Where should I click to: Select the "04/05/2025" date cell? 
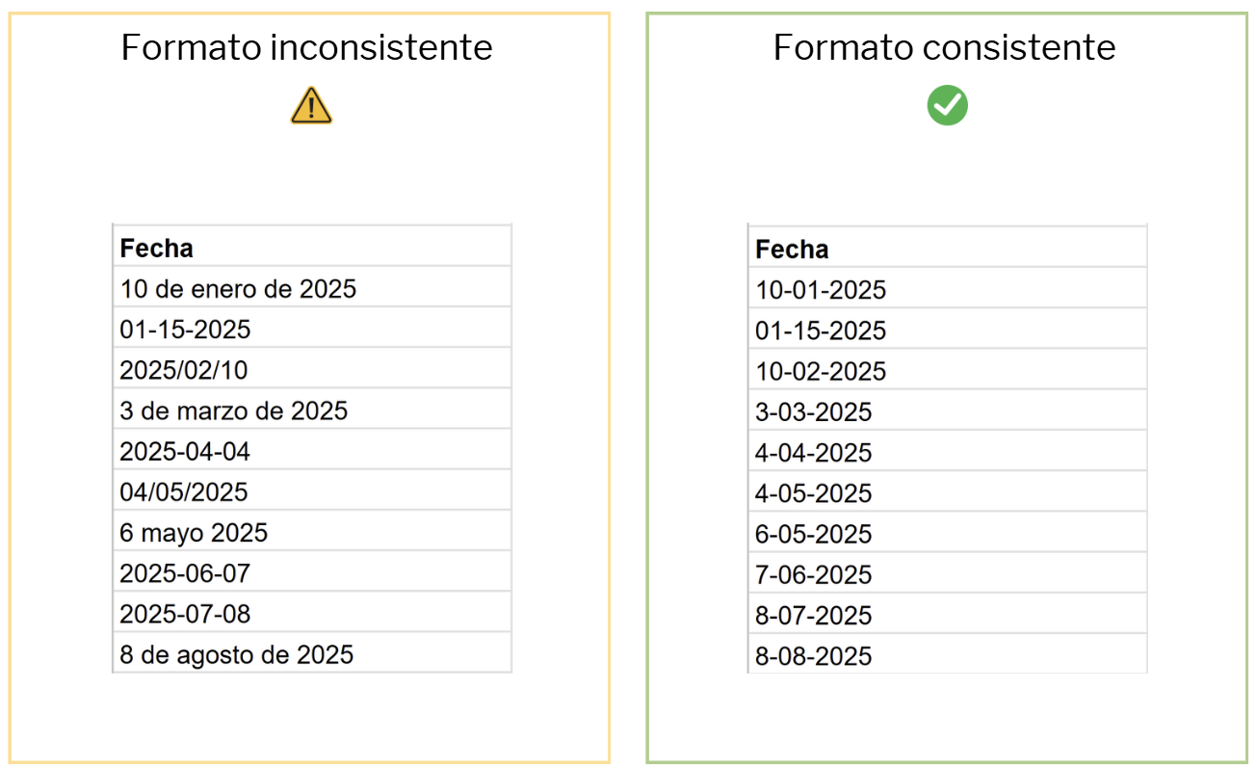tap(184, 492)
